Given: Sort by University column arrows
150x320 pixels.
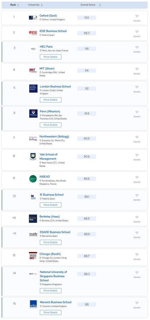Looking at the screenshot, I should 42,5.
